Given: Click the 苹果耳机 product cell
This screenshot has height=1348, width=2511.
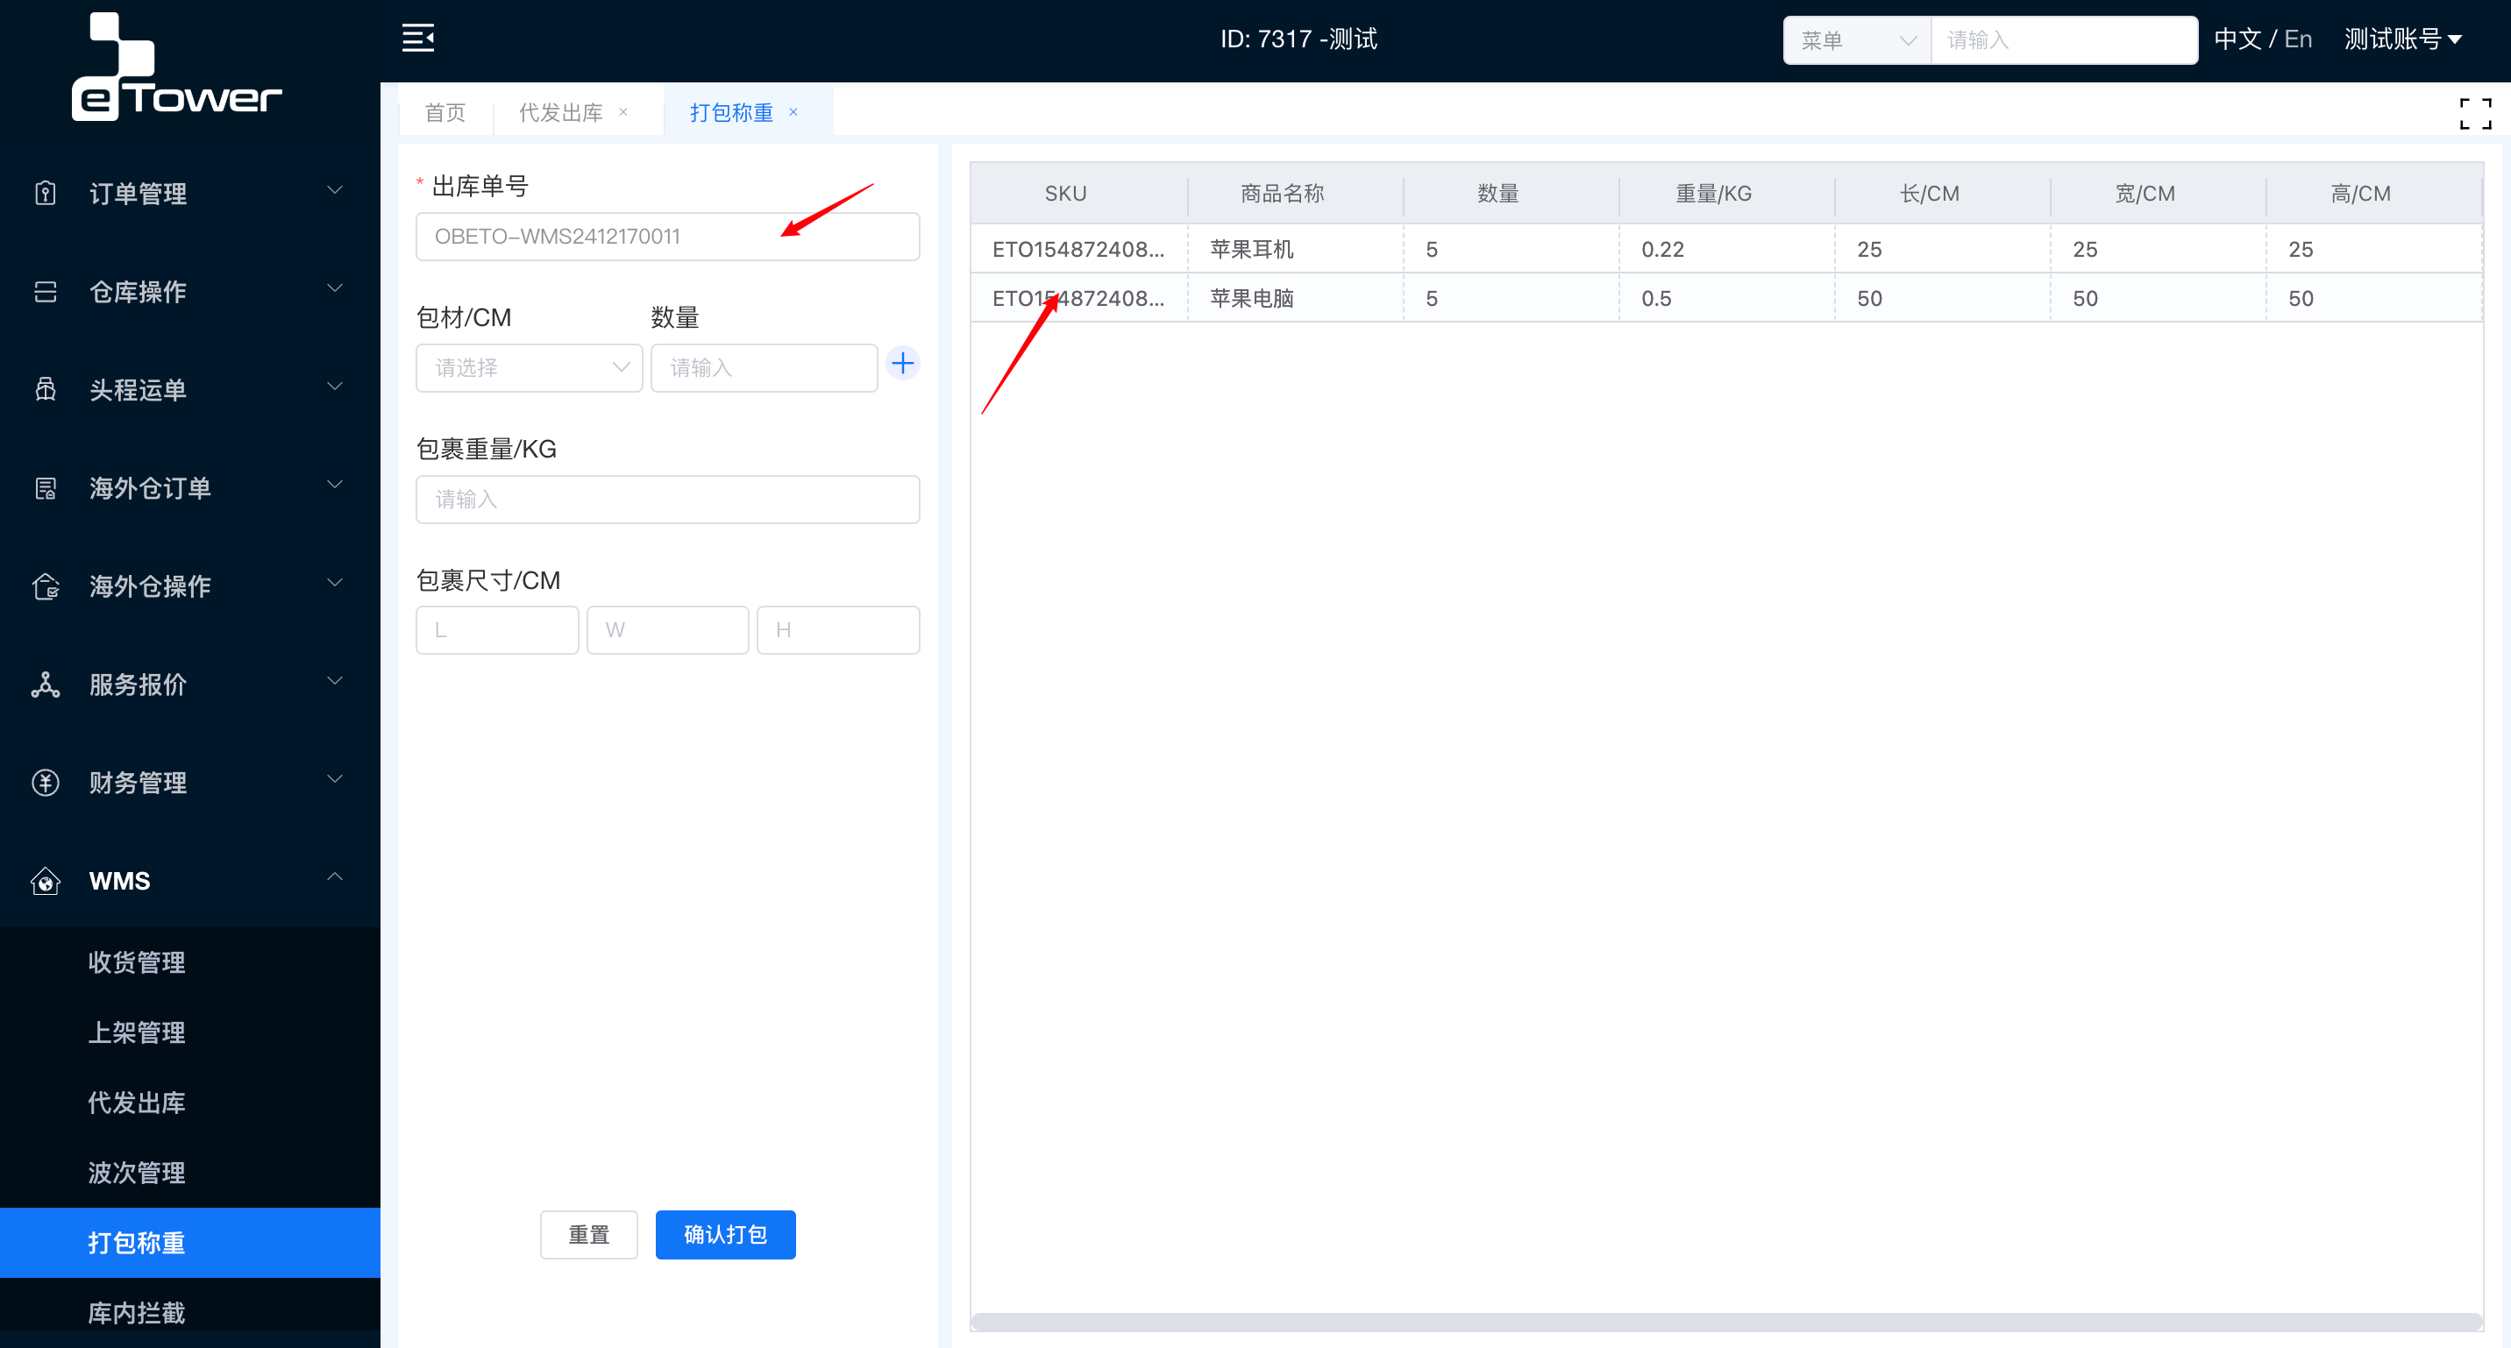Looking at the screenshot, I should pos(1296,249).
